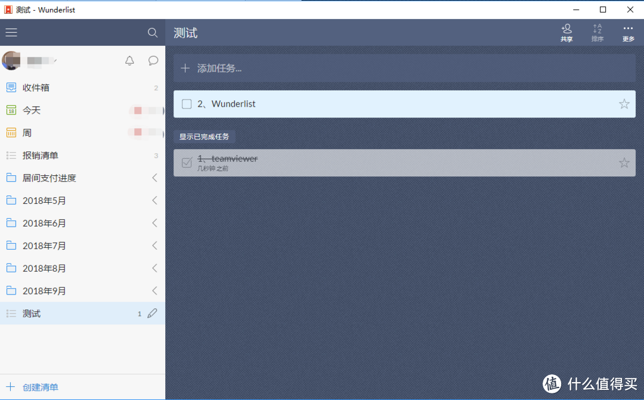
Task: Uncheck the completed '1、teamviewer' task
Action: pyautogui.click(x=187, y=163)
